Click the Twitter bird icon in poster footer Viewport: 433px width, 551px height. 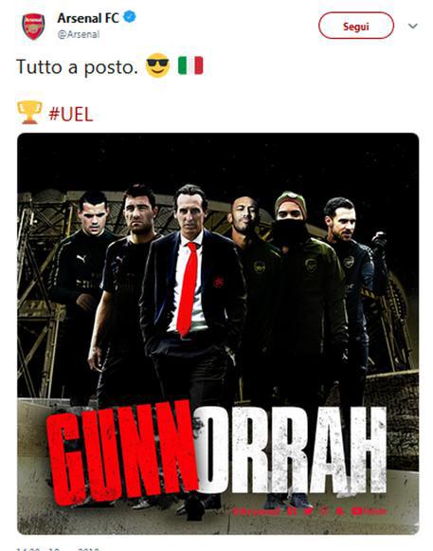308,511
